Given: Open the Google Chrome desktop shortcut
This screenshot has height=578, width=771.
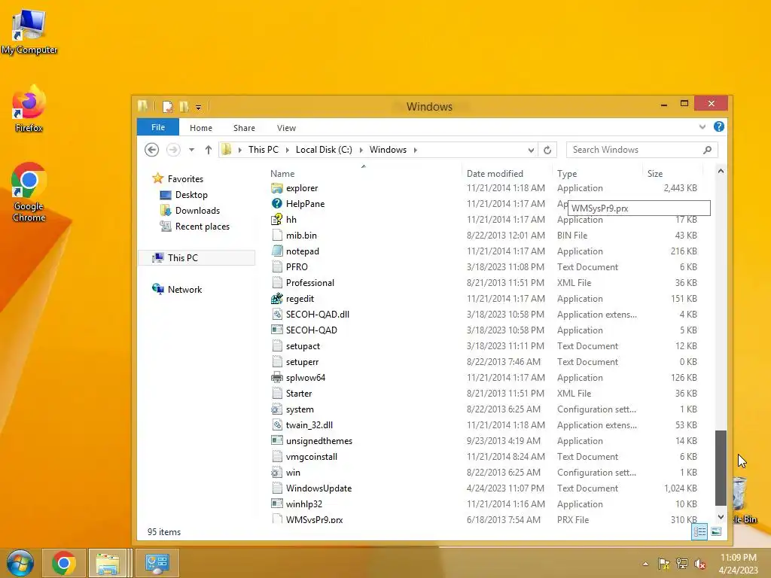Looking at the screenshot, I should [x=29, y=192].
